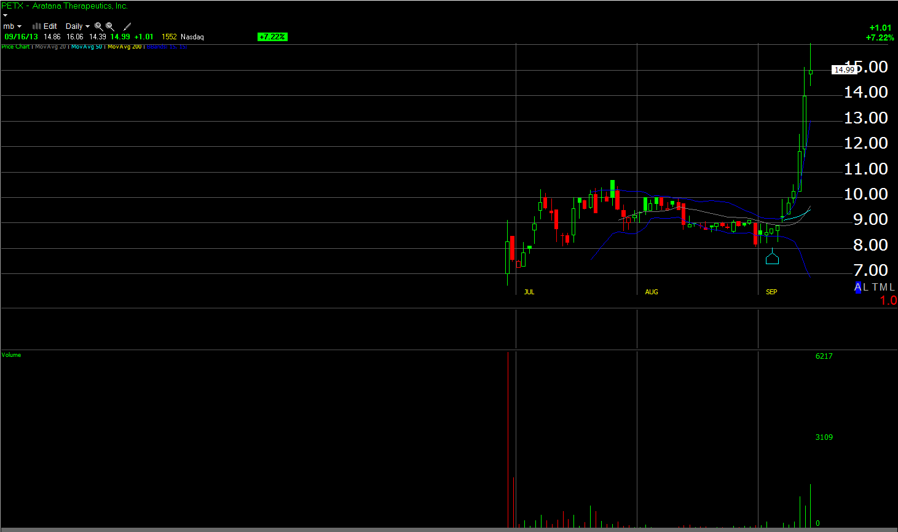Viewport: 898px width, 532px height.
Task: Click the MovAvg 200 legend label
Action: coord(125,47)
